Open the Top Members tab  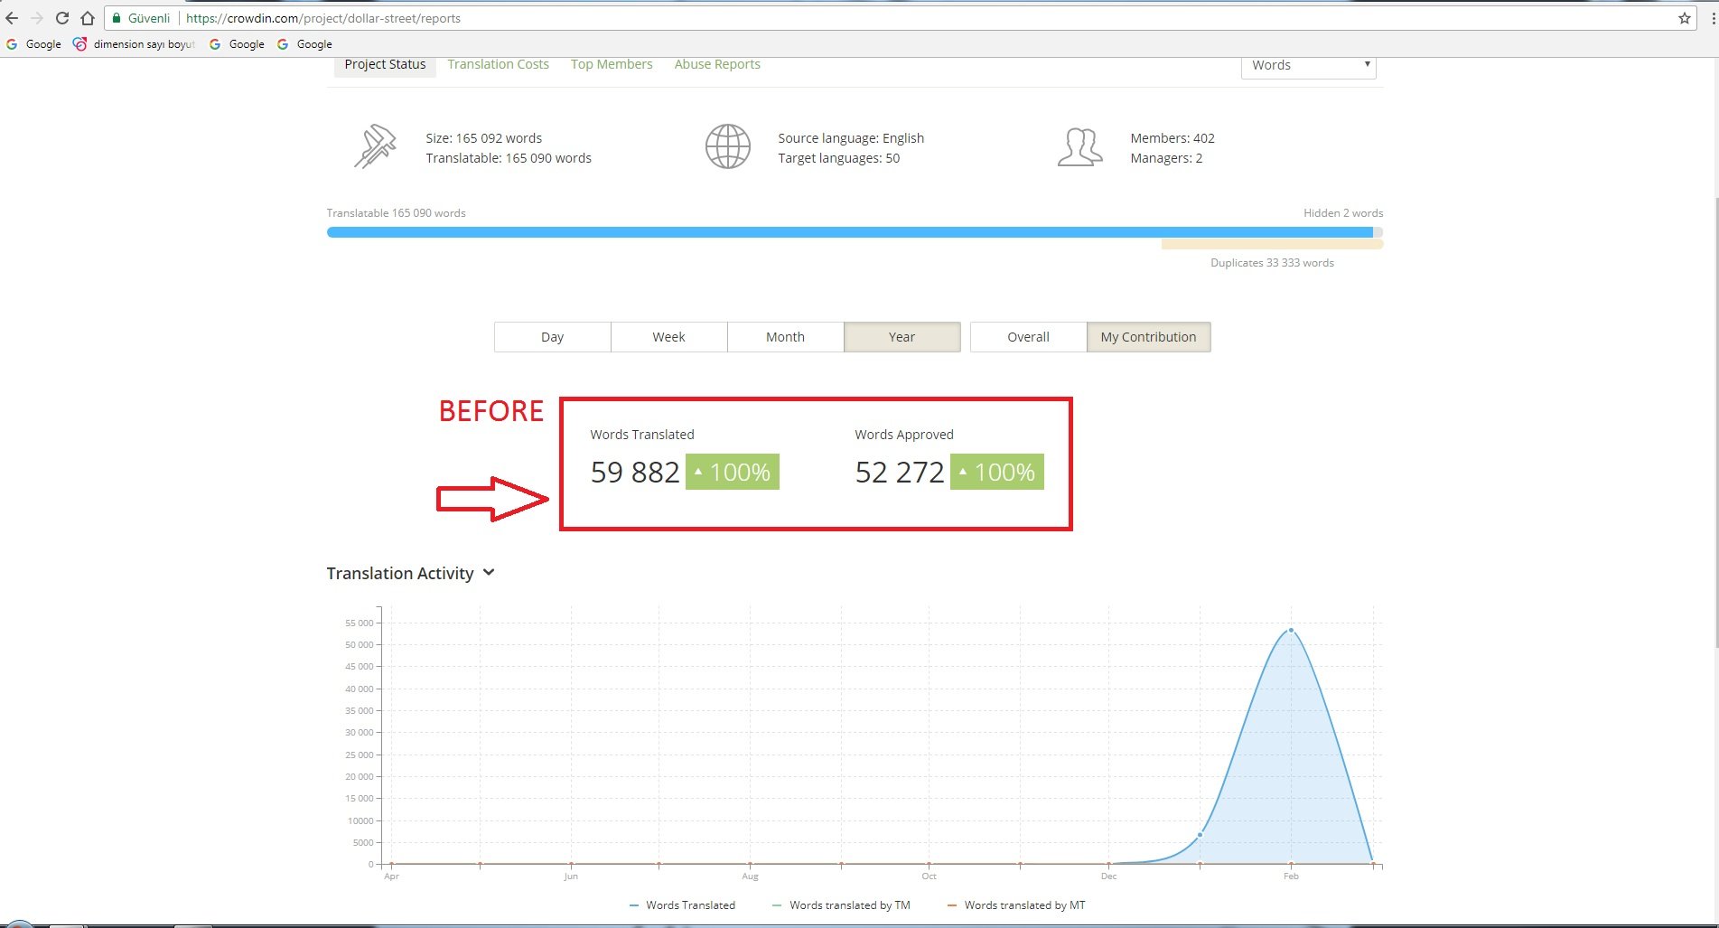pos(612,64)
